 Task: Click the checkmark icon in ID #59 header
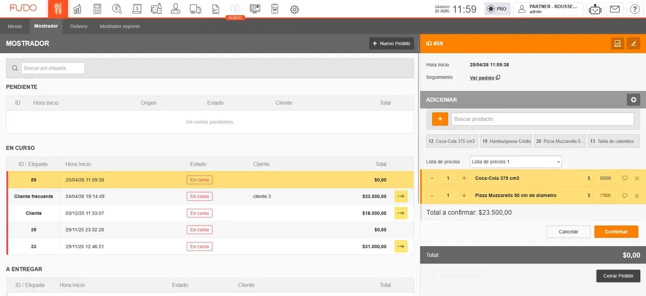tap(617, 44)
